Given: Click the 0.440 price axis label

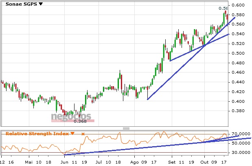Looking at the screenshot, I should (238, 82).
